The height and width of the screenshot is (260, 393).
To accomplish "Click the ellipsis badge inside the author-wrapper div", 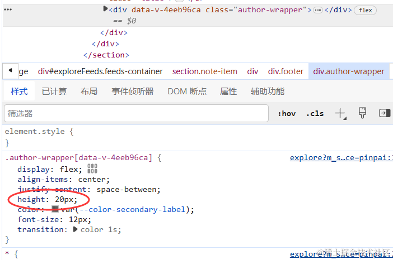I will pyautogui.click(x=318, y=10).
